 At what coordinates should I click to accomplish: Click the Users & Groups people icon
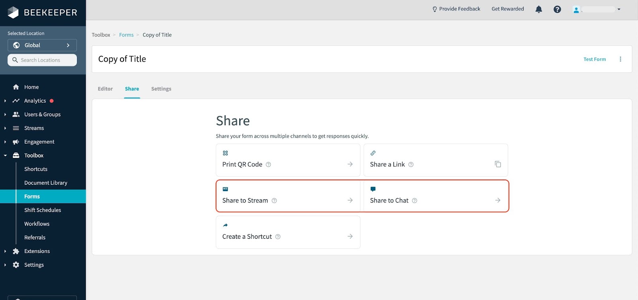click(x=16, y=114)
